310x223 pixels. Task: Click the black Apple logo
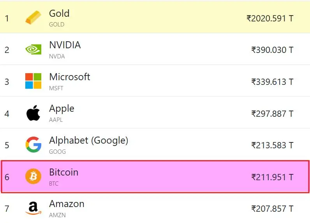33,113
